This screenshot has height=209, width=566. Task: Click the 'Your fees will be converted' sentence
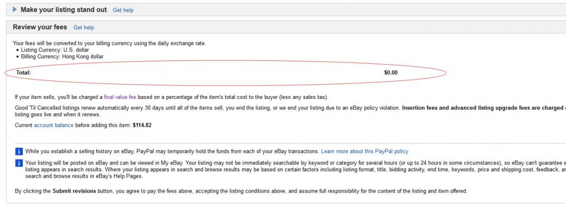109,43
